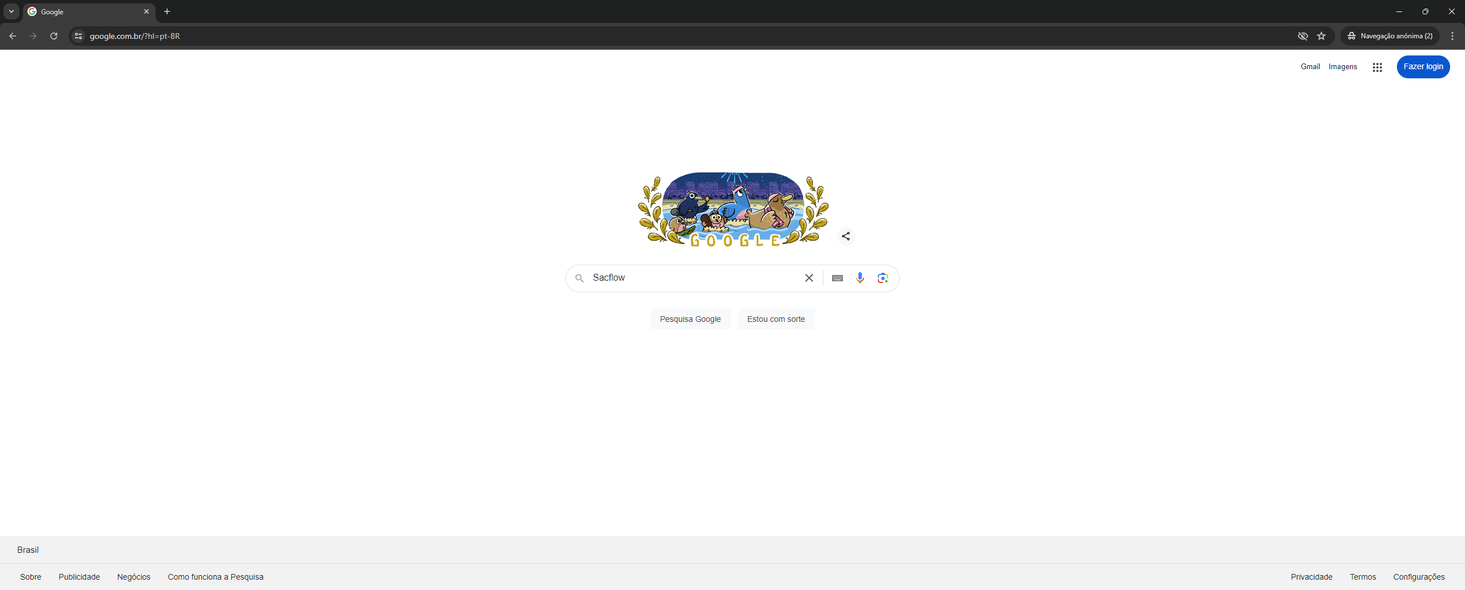Open the on-screen keyboard input tool
The height and width of the screenshot is (590, 1465).
click(837, 278)
